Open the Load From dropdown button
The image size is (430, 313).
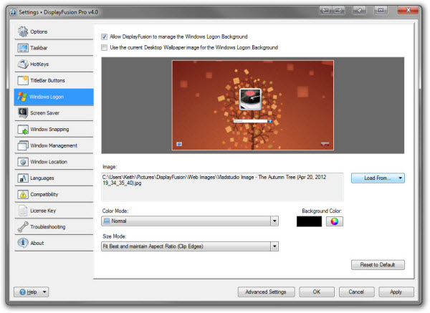click(x=378, y=178)
